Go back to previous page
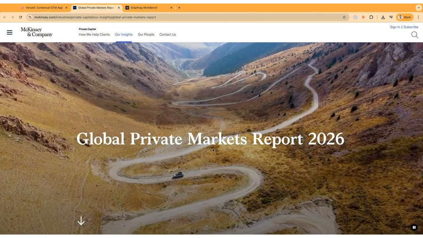The height and width of the screenshot is (238, 423). (5, 17)
